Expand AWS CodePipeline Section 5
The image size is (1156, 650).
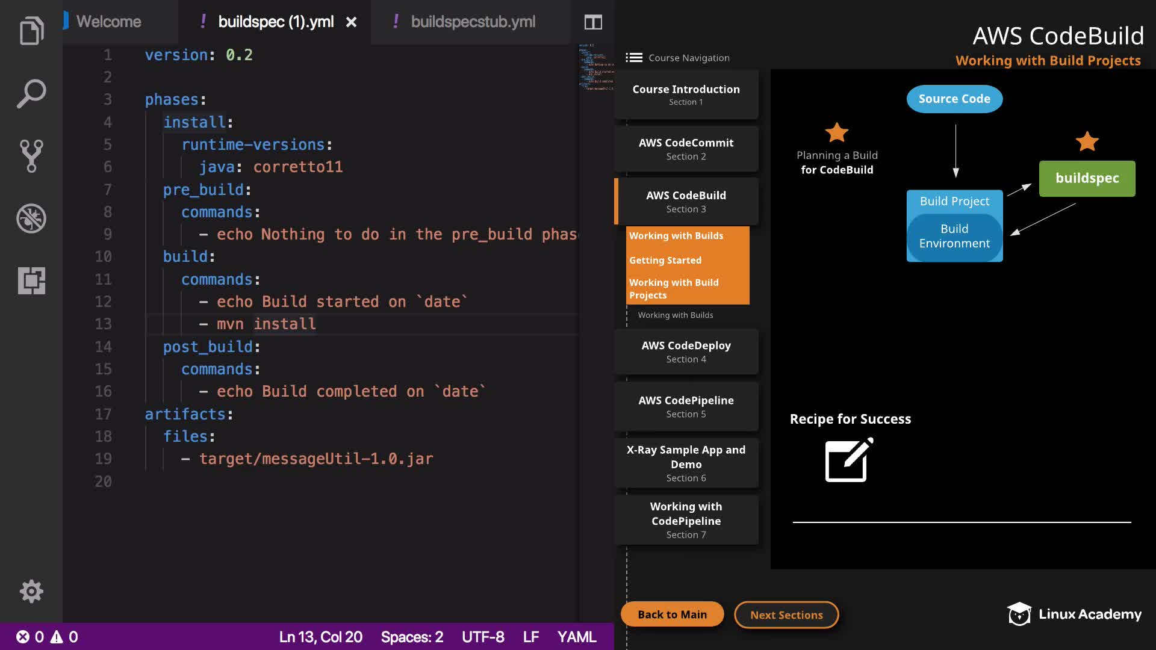[x=686, y=406]
